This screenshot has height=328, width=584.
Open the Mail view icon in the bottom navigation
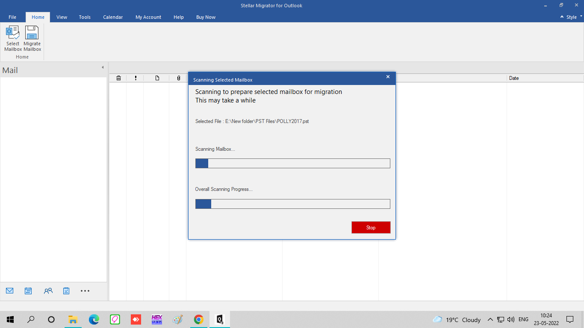click(10, 291)
